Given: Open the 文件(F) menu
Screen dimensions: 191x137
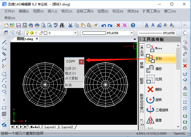Looking at the screenshot, I should pyautogui.click(x=9, y=11).
